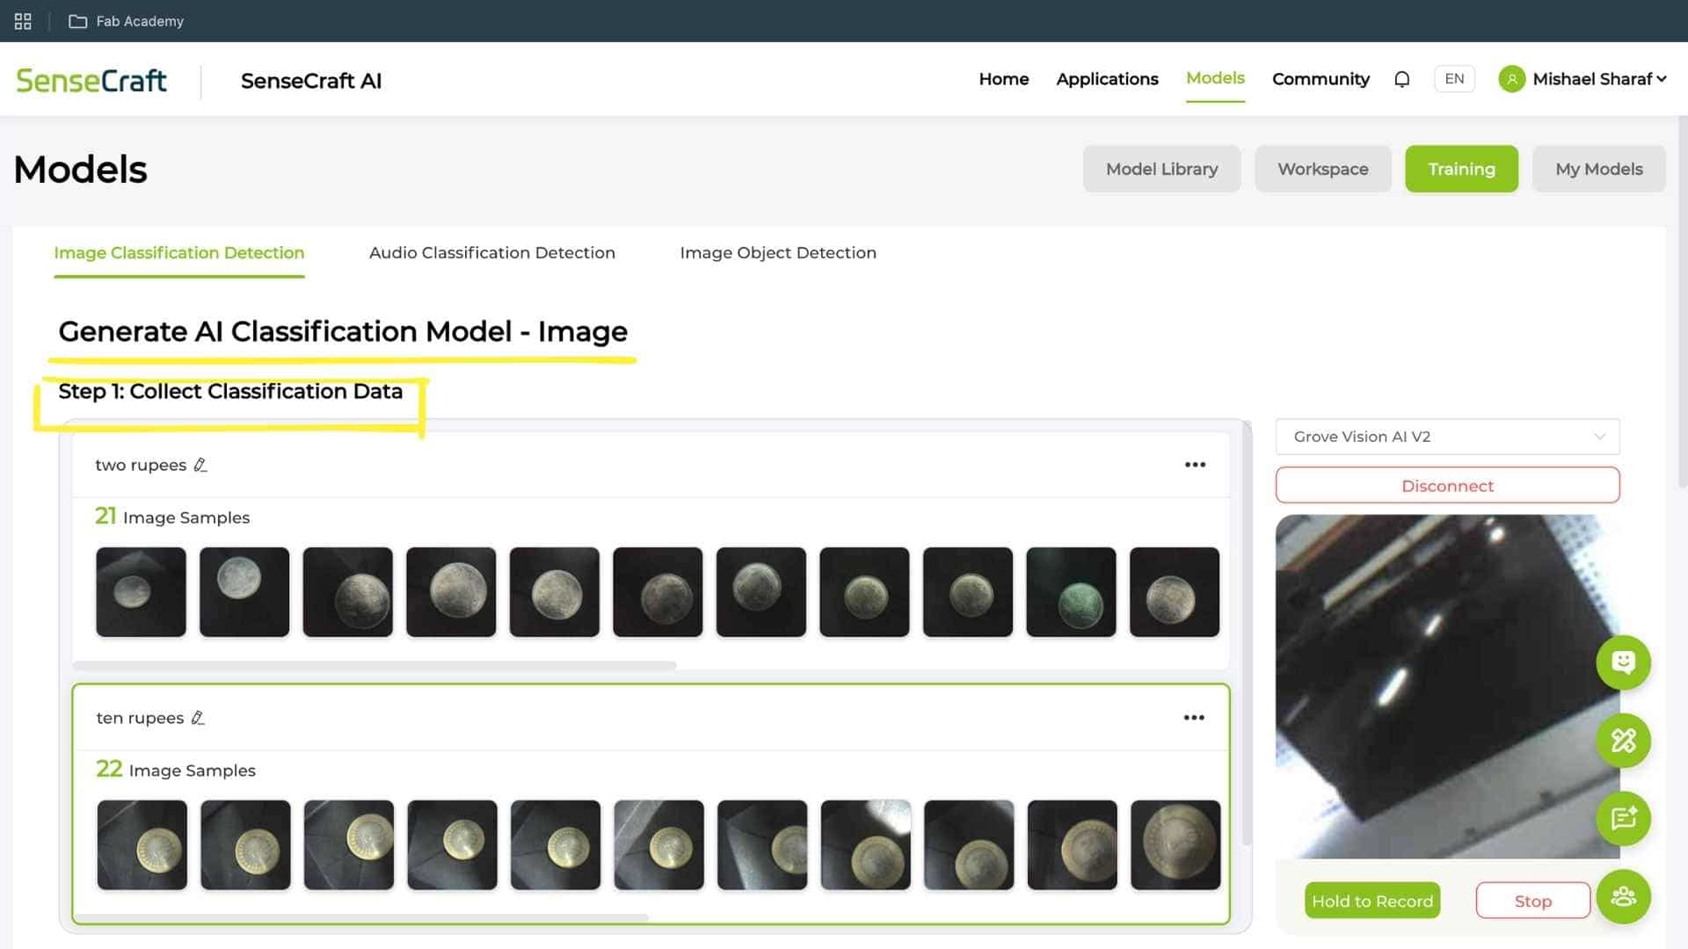The width and height of the screenshot is (1688, 949).
Task: Switch to Audio Classification Detection tab
Action: (491, 253)
